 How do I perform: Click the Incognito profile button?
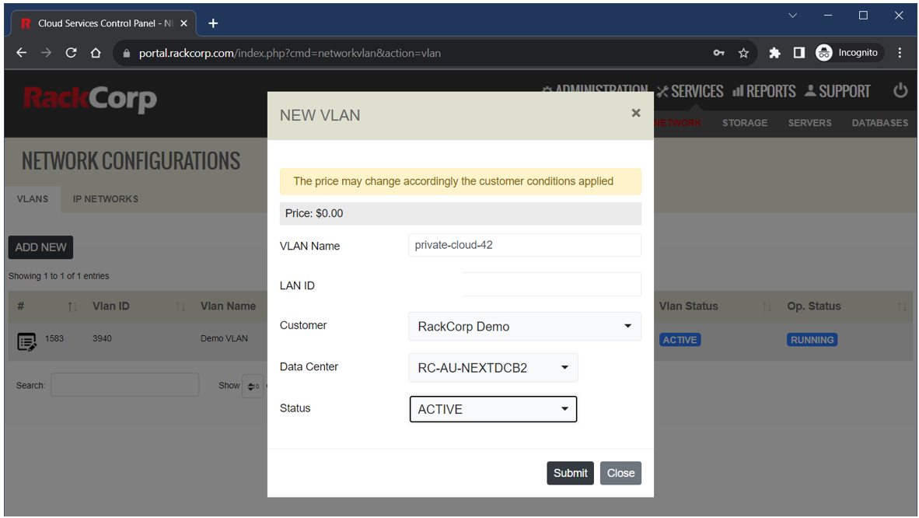tap(848, 53)
